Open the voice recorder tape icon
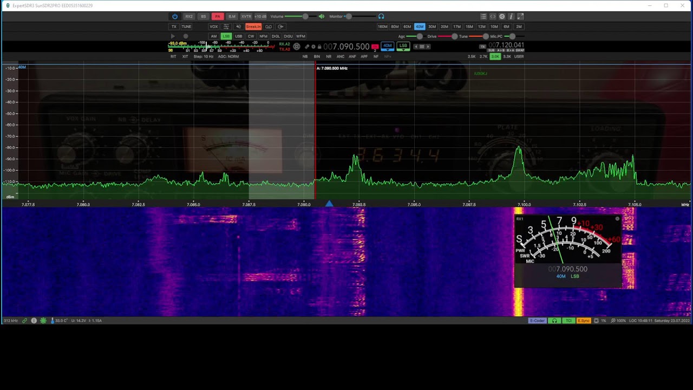693x390 pixels. click(x=269, y=27)
